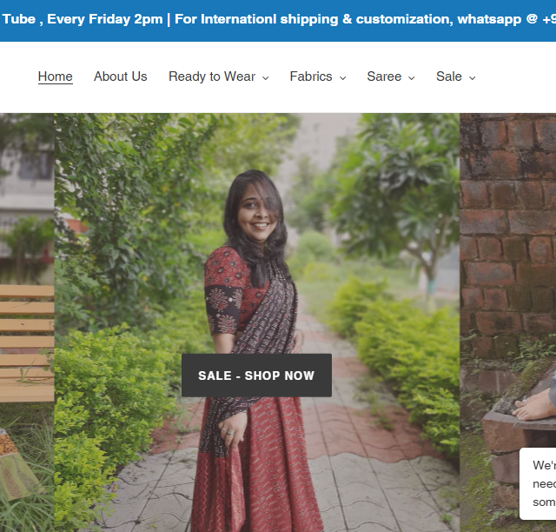The height and width of the screenshot is (532, 556).
Task: Expand the Sale menu chevron arrow
Action: point(473,77)
